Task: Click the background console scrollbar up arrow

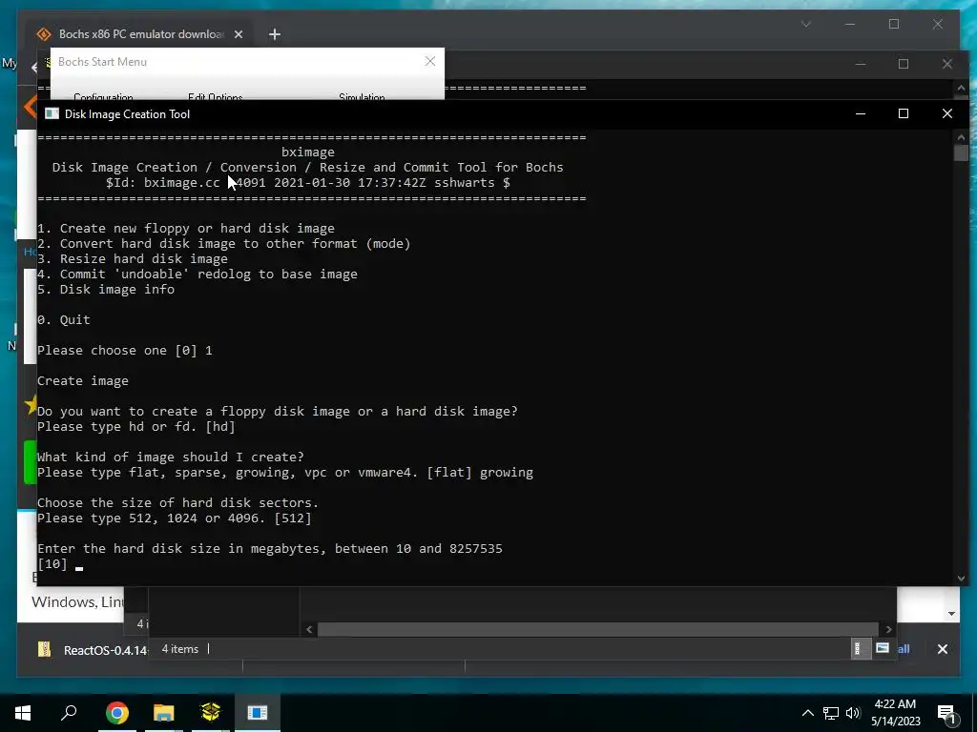Action: (x=961, y=88)
